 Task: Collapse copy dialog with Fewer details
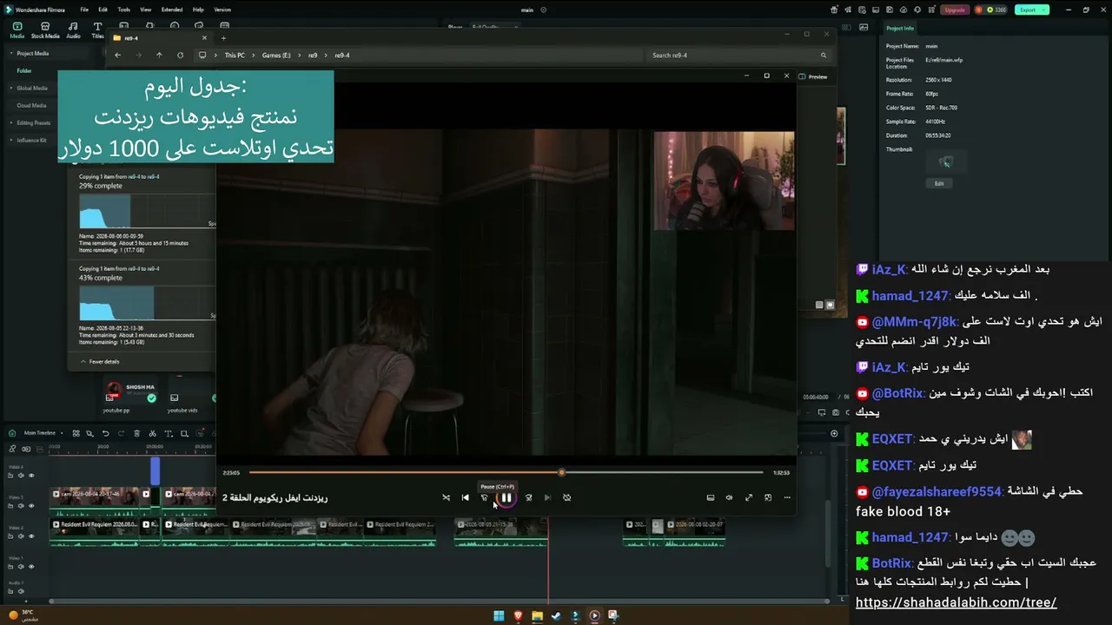click(100, 361)
